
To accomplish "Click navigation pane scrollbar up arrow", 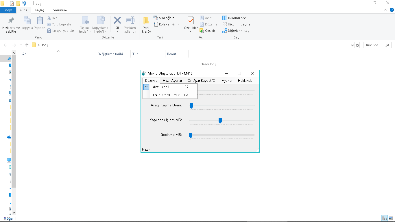I will point(14,53).
